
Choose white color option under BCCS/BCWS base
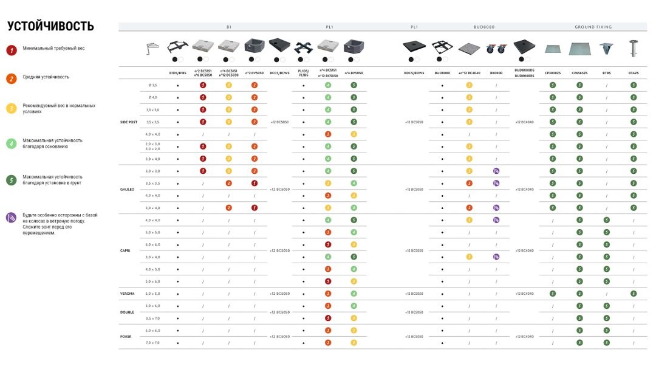point(283,60)
